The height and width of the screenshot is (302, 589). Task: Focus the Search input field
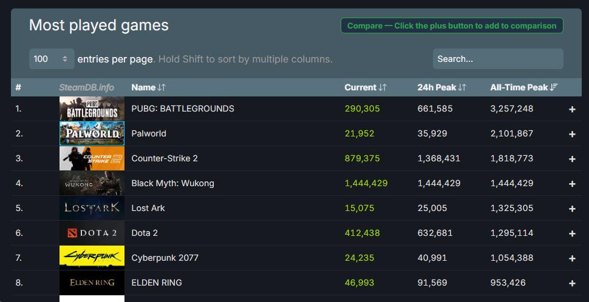pos(497,59)
